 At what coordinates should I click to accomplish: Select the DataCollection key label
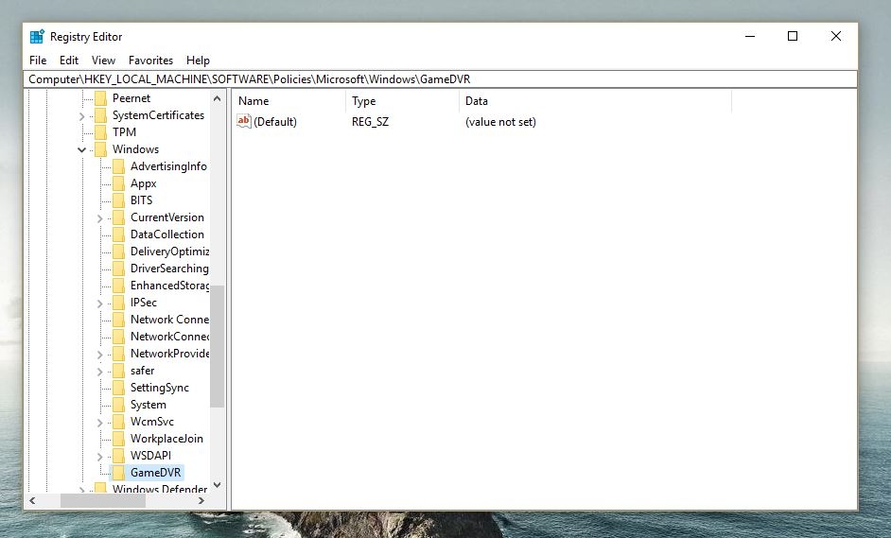coord(167,234)
